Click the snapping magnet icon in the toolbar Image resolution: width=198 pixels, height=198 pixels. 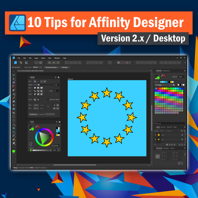coord(127,62)
